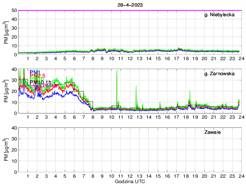The width and height of the screenshot is (246, 185).
Task: Click the 50 tick on top chart y-axis
Action: 13,10
